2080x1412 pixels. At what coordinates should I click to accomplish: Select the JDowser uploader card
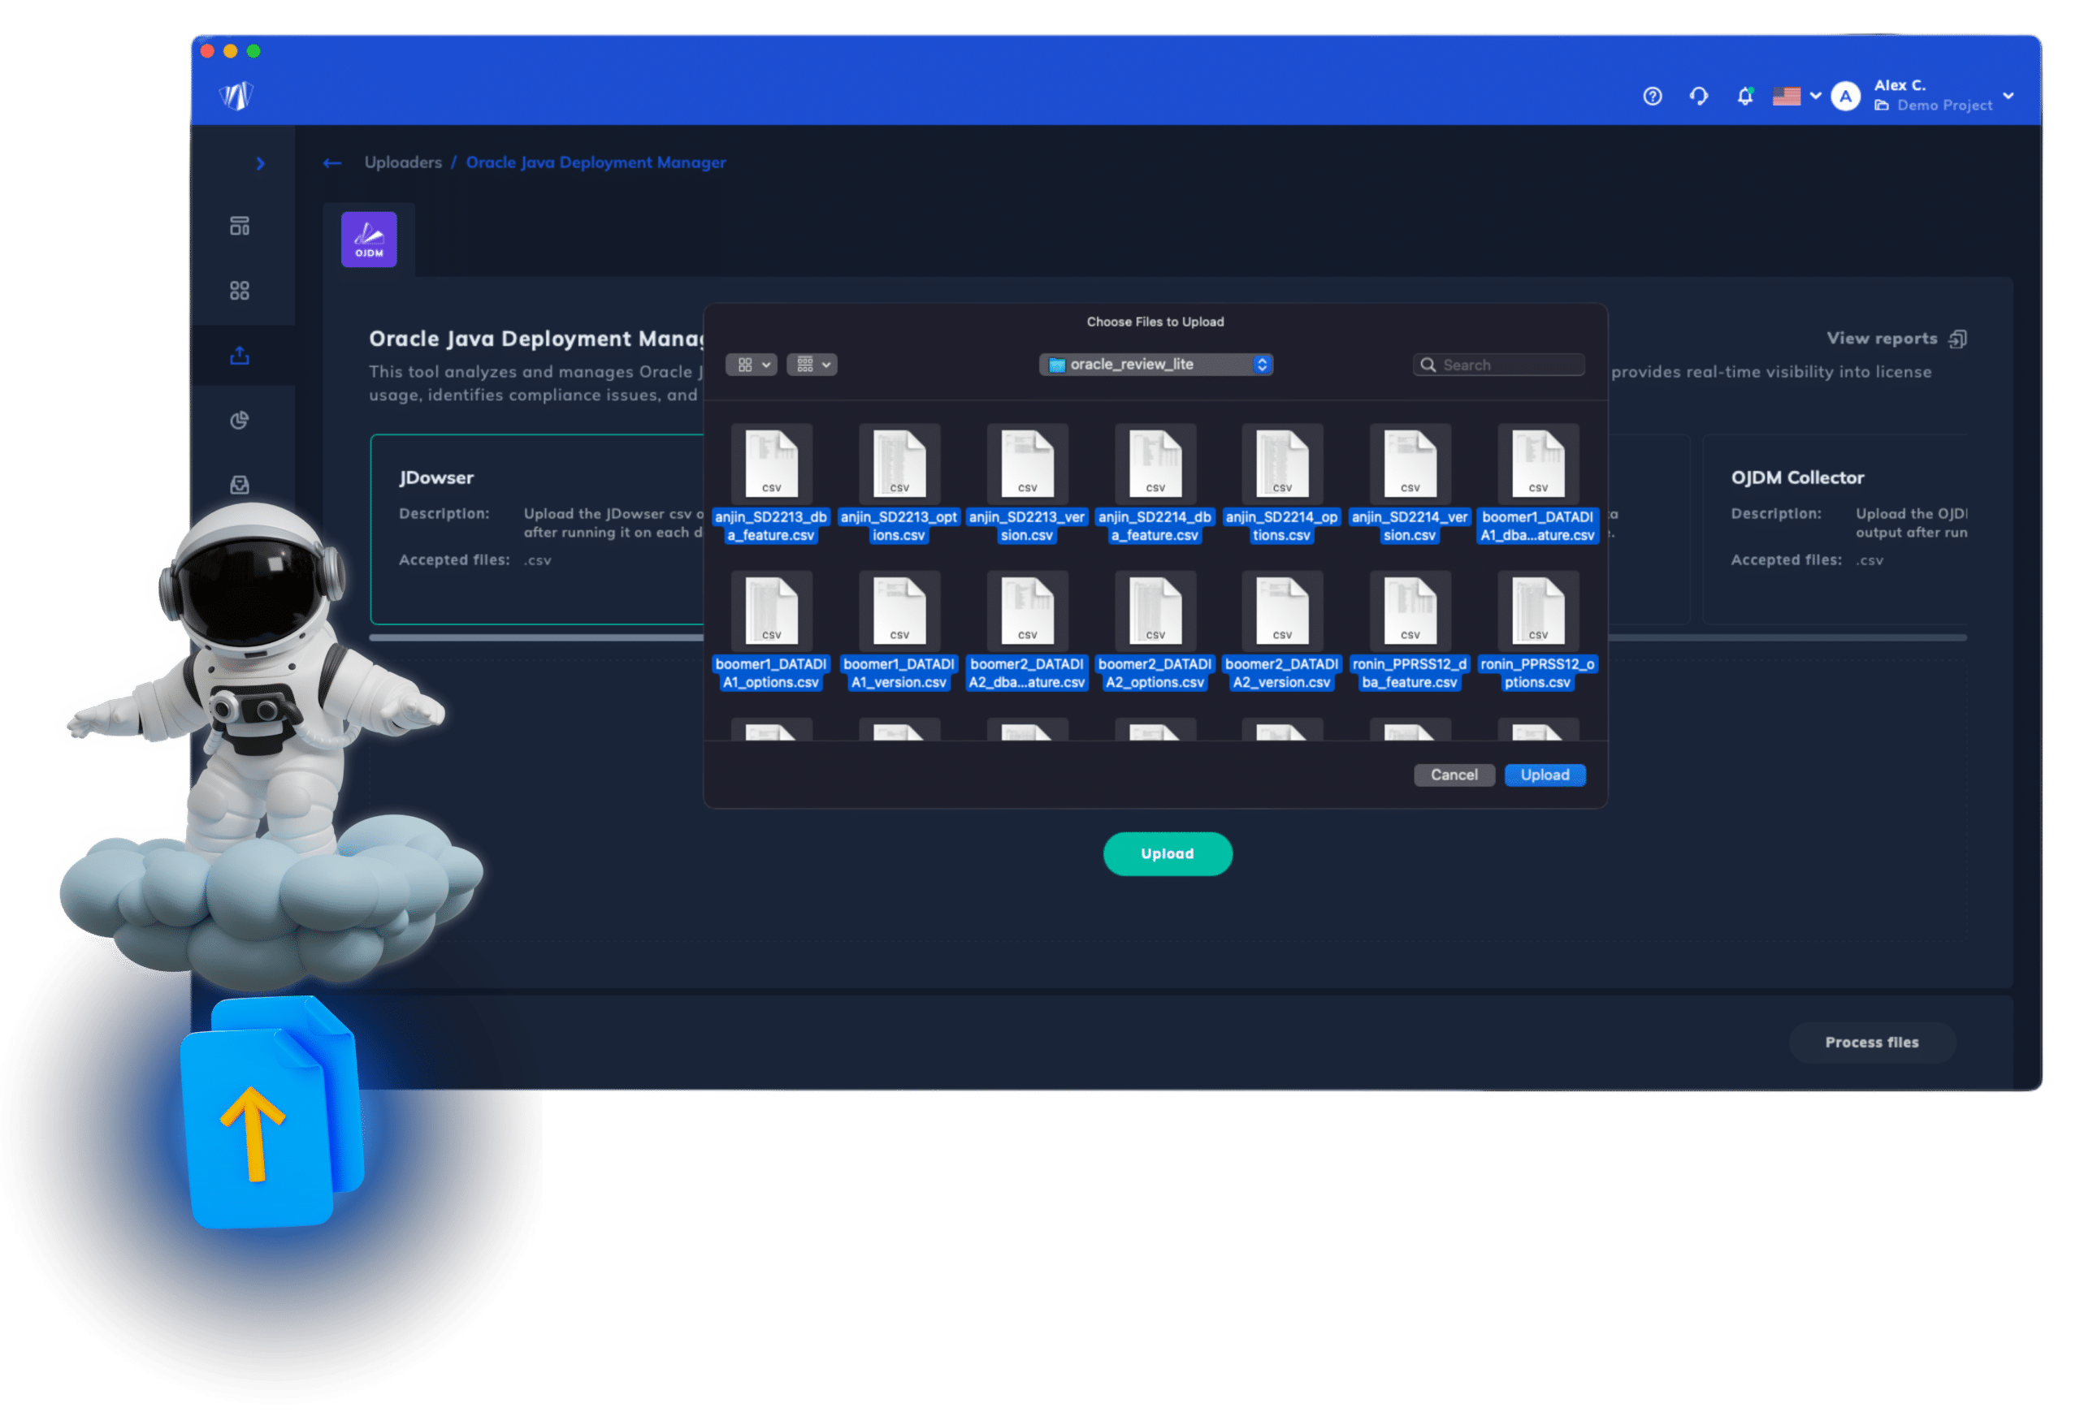point(537,529)
